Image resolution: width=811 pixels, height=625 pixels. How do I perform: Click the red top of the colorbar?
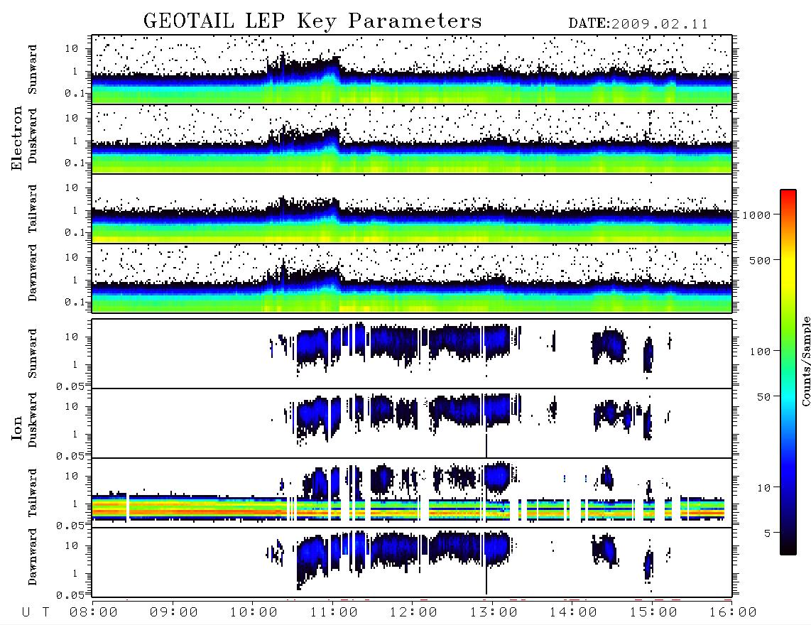(788, 195)
